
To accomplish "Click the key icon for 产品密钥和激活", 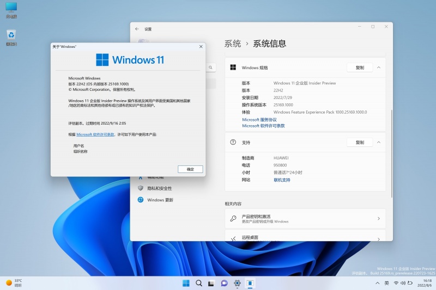I will pyautogui.click(x=233, y=218).
